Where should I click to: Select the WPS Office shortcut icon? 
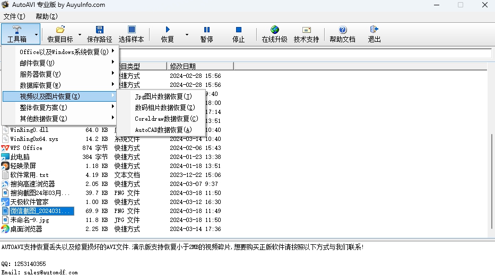(x=5, y=148)
